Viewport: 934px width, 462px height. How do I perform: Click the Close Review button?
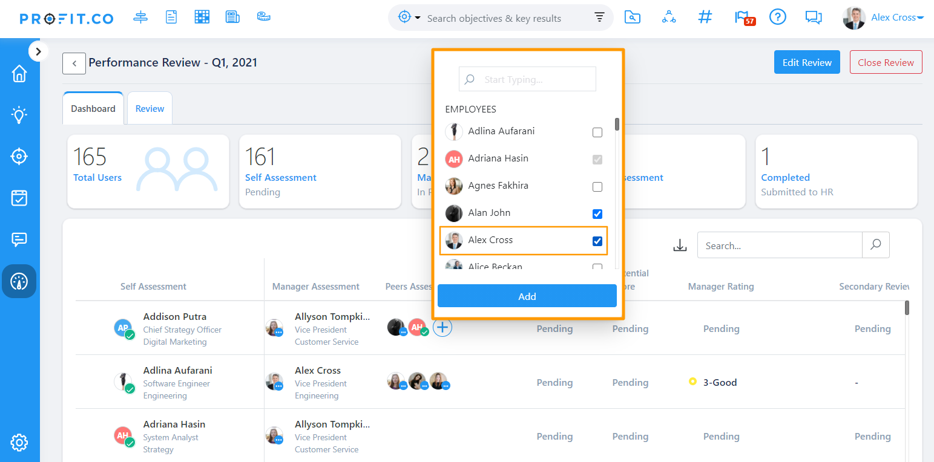pyautogui.click(x=886, y=62)
